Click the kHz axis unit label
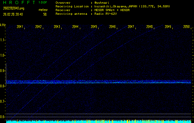194x123 pixels. pyautogui.click(x=3, y=25)
